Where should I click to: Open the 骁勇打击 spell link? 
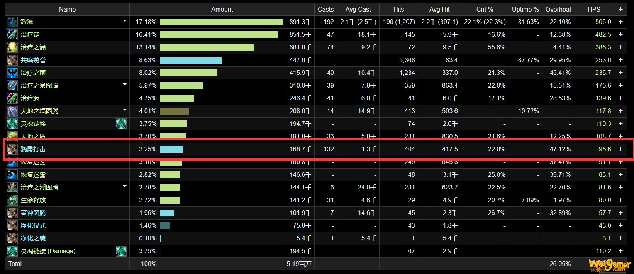coord(33,149)
